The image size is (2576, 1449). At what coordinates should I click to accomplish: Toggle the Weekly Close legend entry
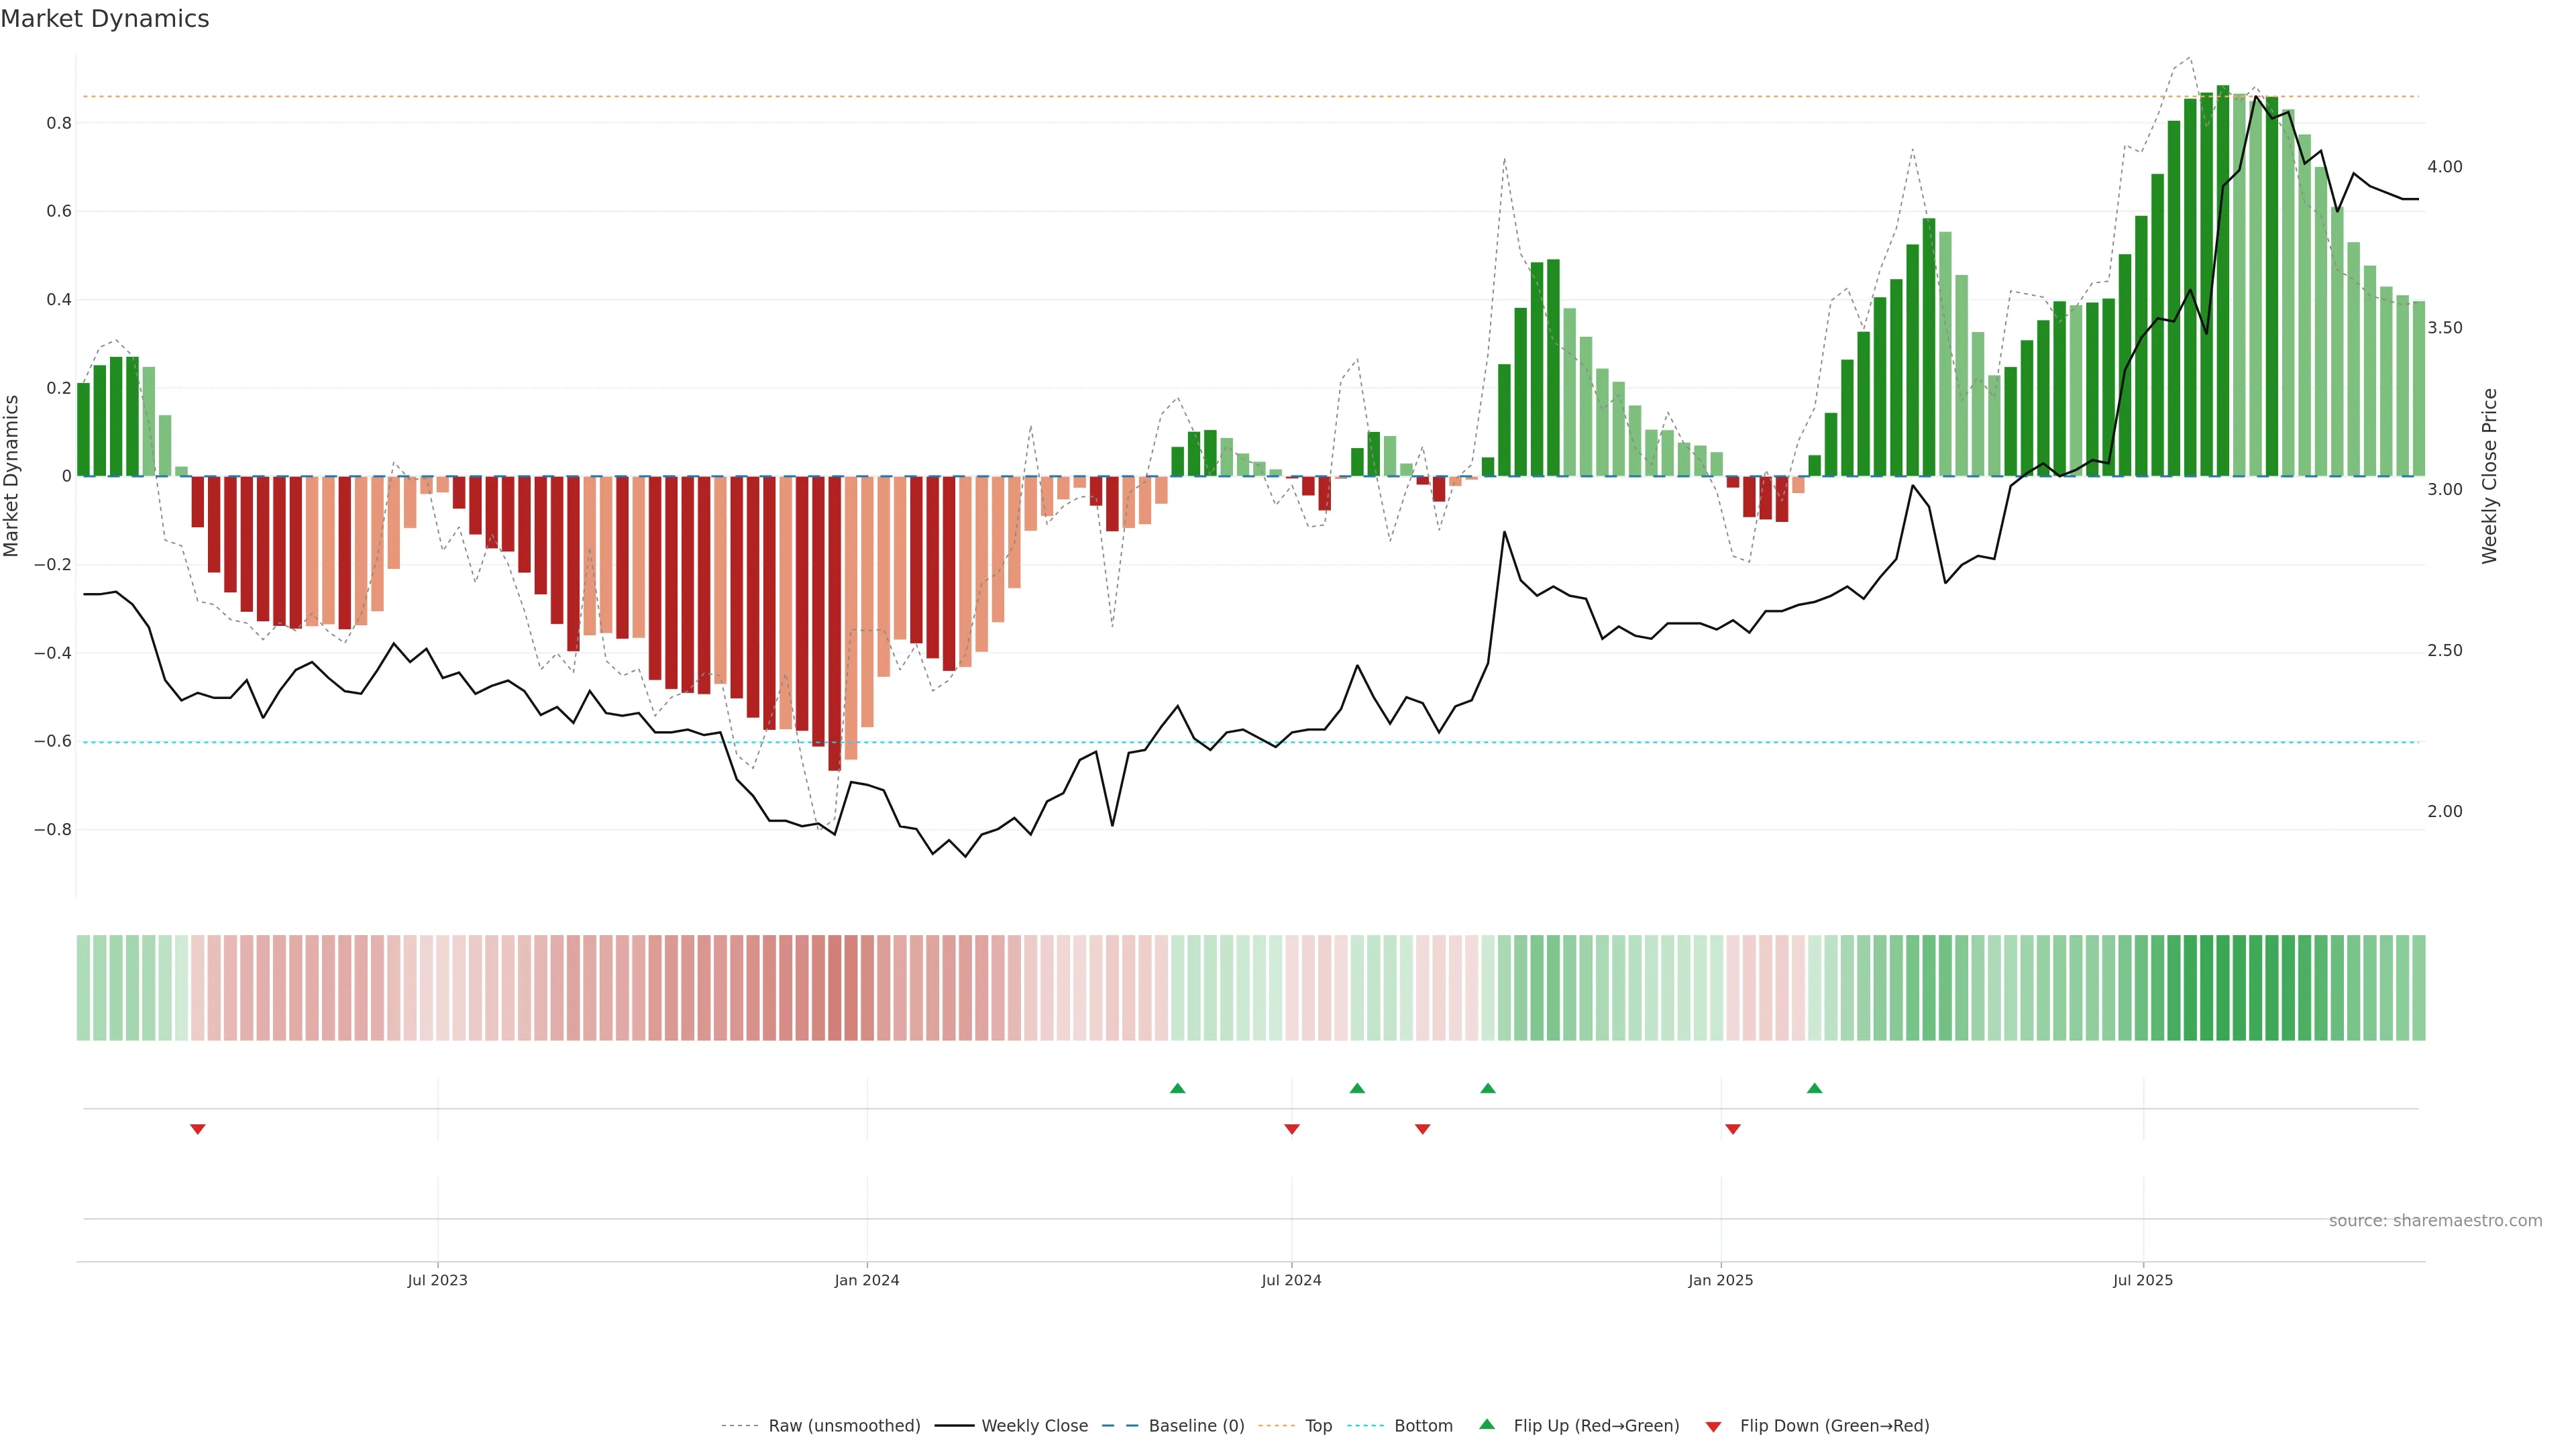coord(1034,1426)
